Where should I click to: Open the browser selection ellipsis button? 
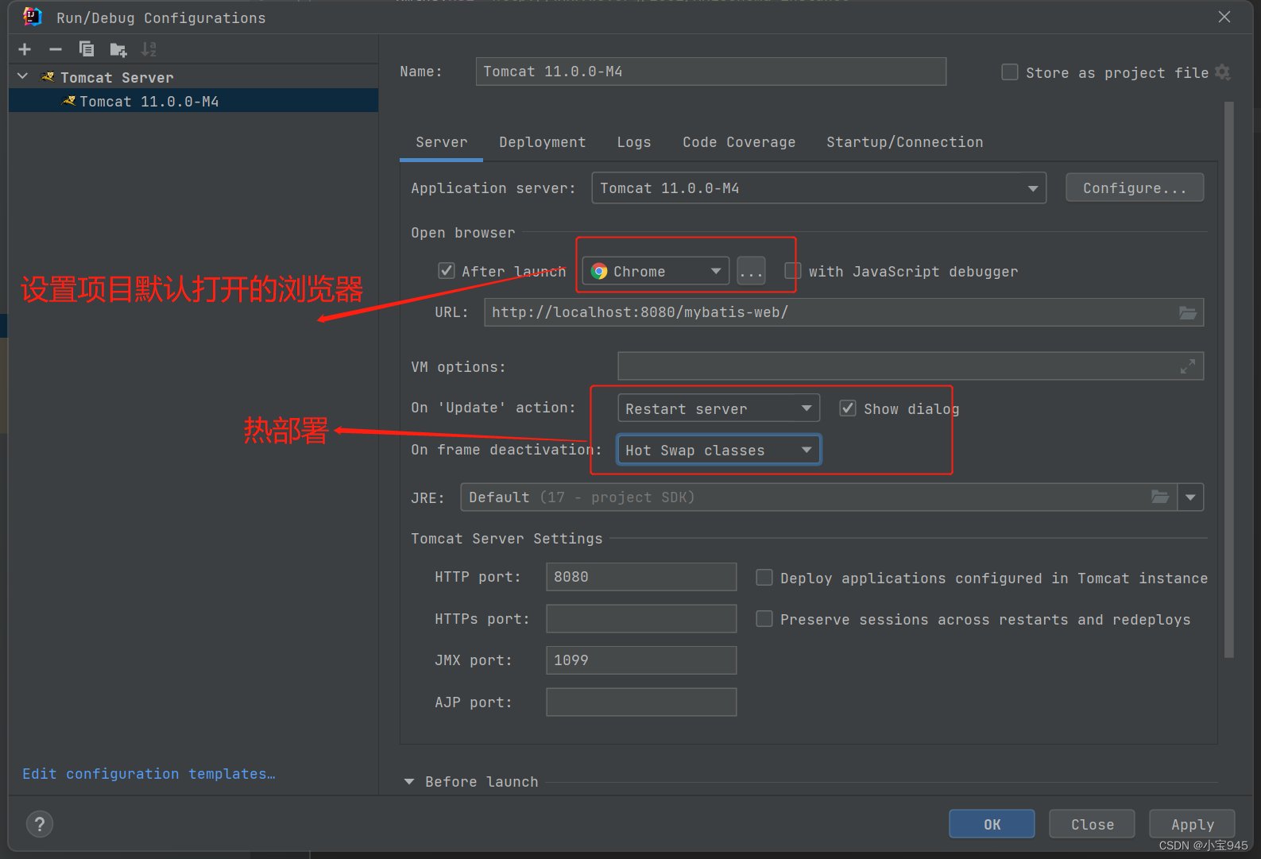[x=751, y=271]
